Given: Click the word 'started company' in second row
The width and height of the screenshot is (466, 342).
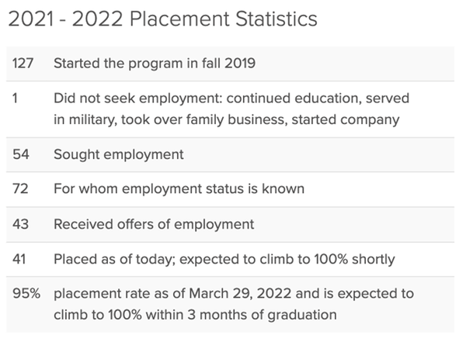Looking at the screenshot, I should pos(346,120).
